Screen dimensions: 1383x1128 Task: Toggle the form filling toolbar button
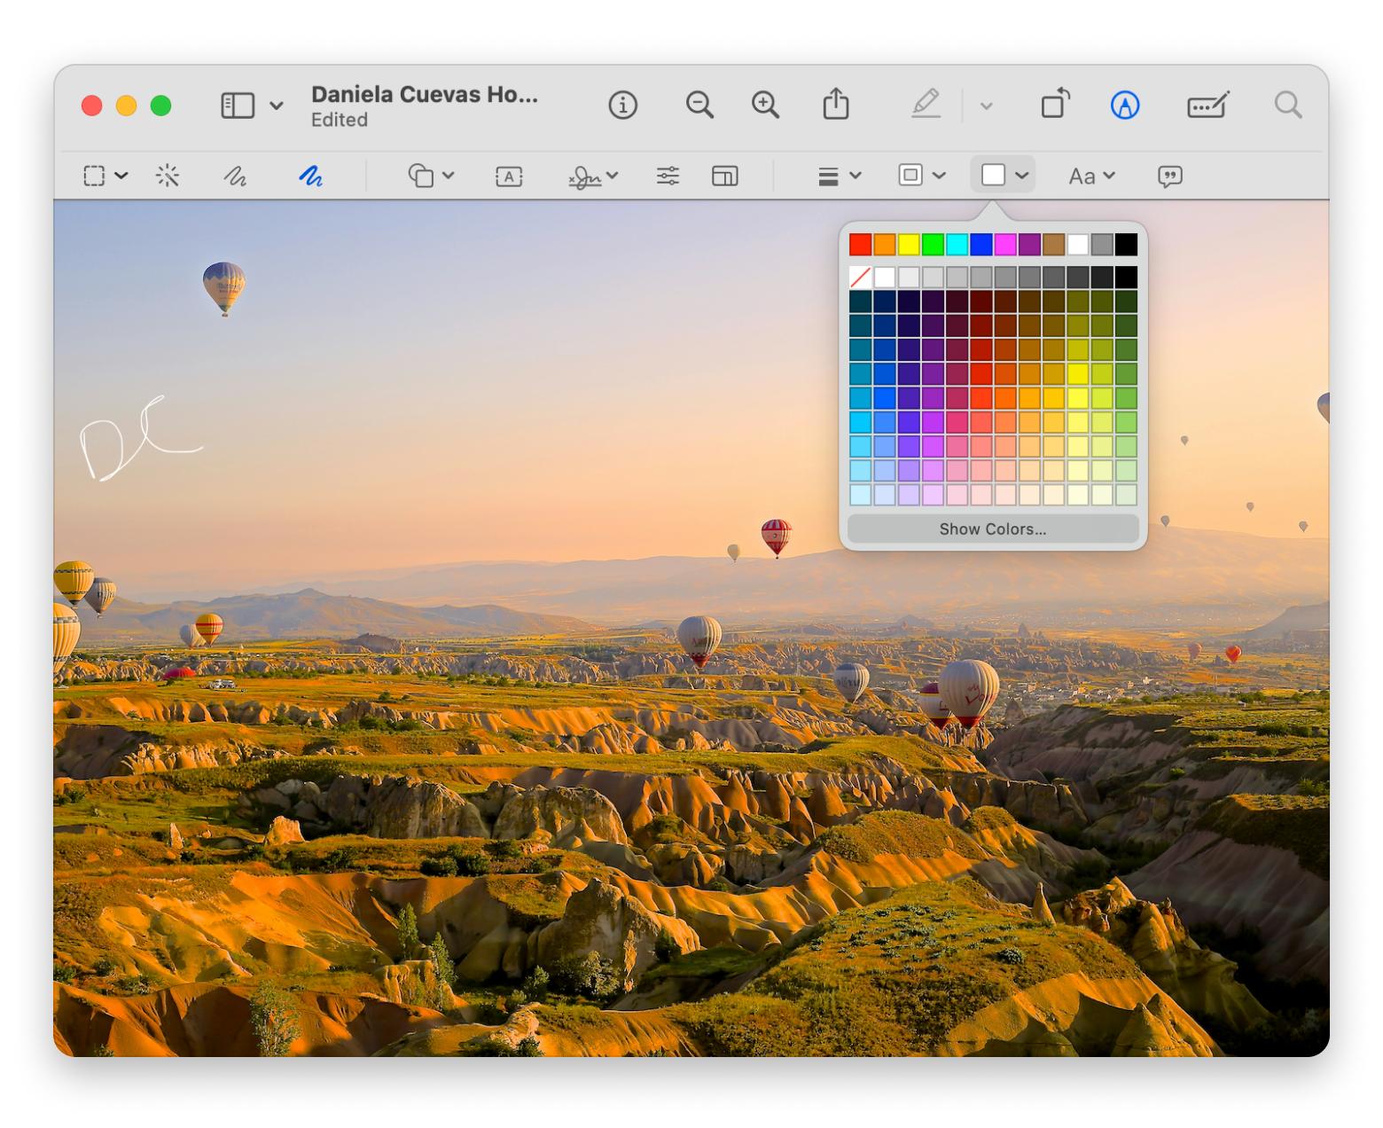pos(1207,106)
